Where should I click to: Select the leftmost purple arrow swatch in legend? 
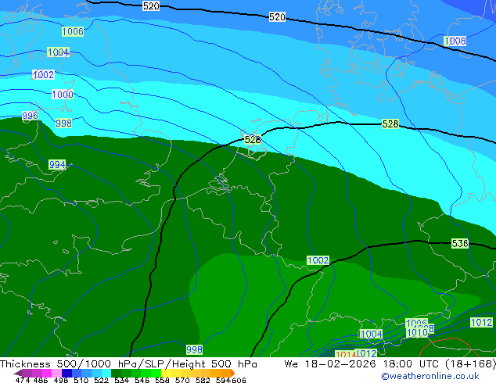(x=18, y=373)
